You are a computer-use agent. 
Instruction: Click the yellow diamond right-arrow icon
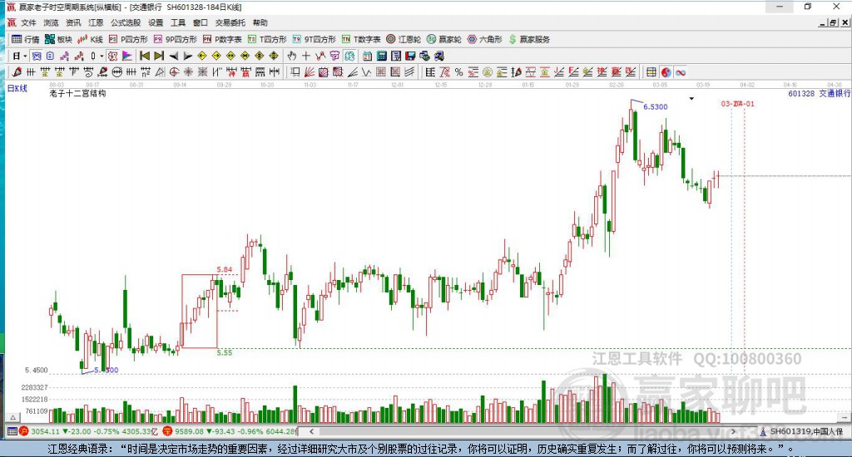[216, 56]
